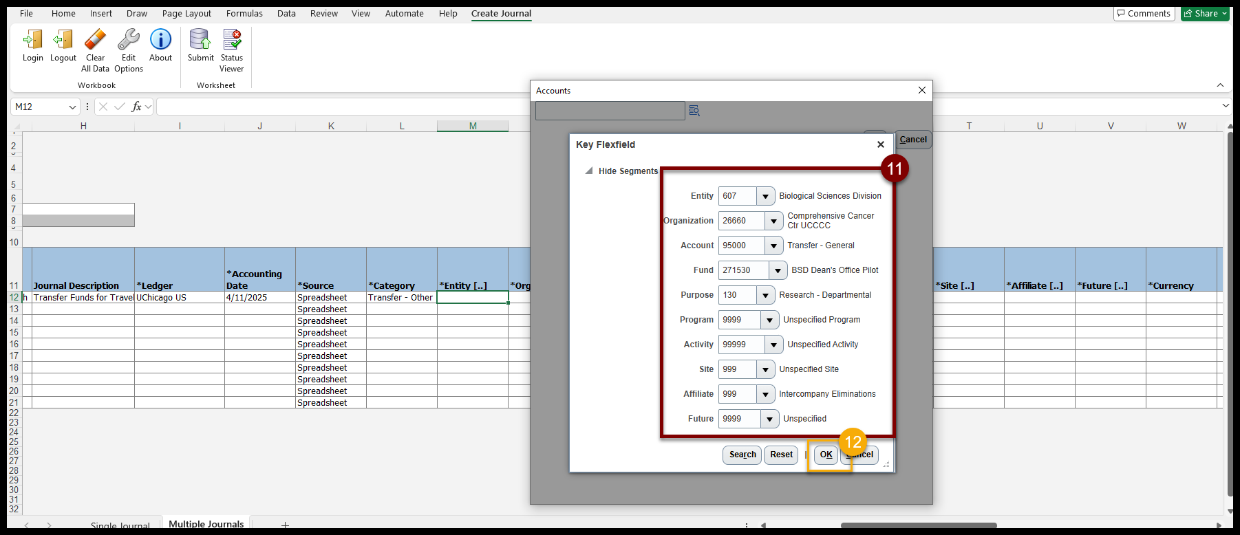Click the Organization value input field
1240x535 pixels.
[x=741, y=221]
